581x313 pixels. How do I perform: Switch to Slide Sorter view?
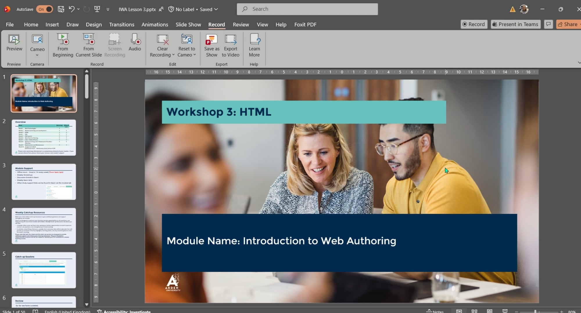tap(474, 311)
